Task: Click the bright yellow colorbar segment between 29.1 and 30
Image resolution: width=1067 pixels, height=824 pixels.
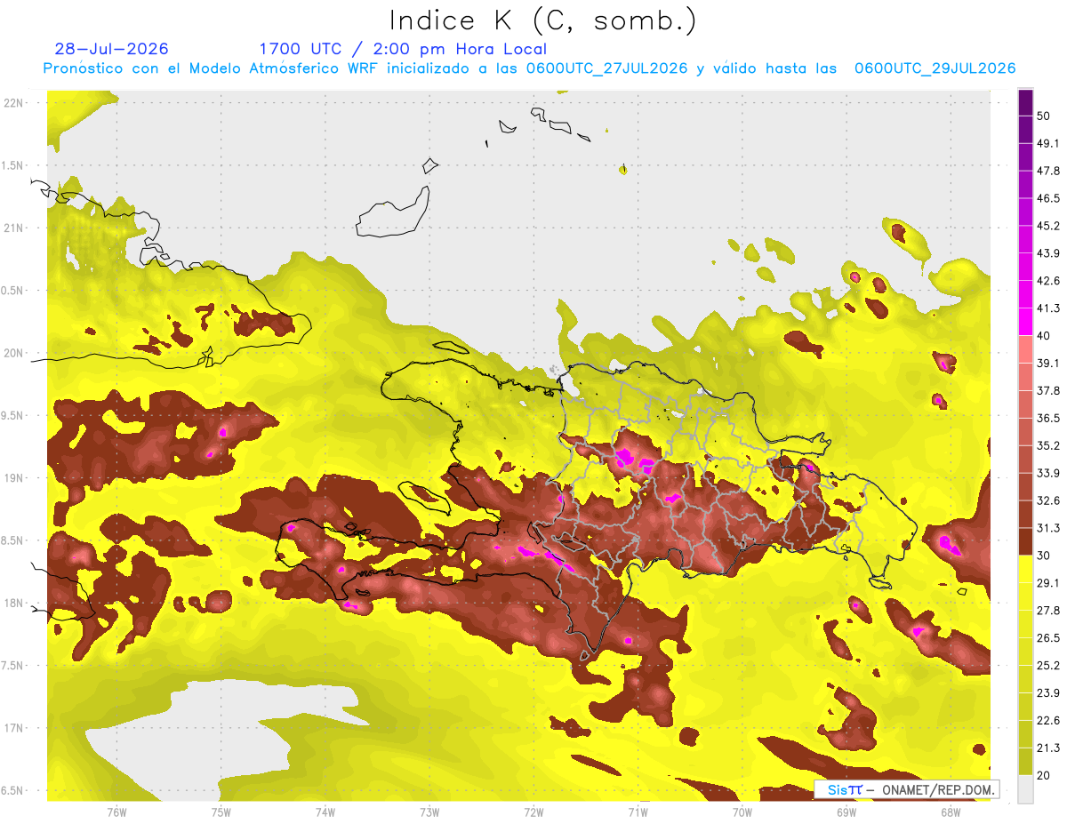Action: coord(1025,569)
